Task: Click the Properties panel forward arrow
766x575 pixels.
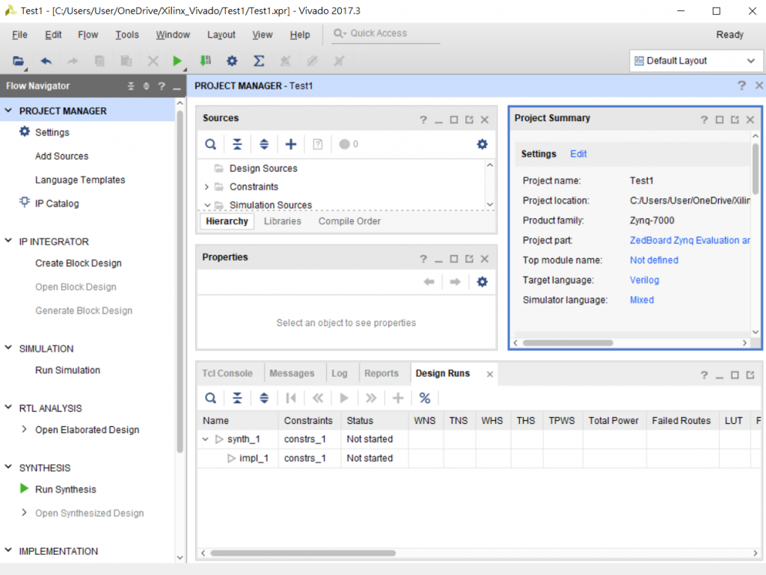Action: click(x=456, y=282)
